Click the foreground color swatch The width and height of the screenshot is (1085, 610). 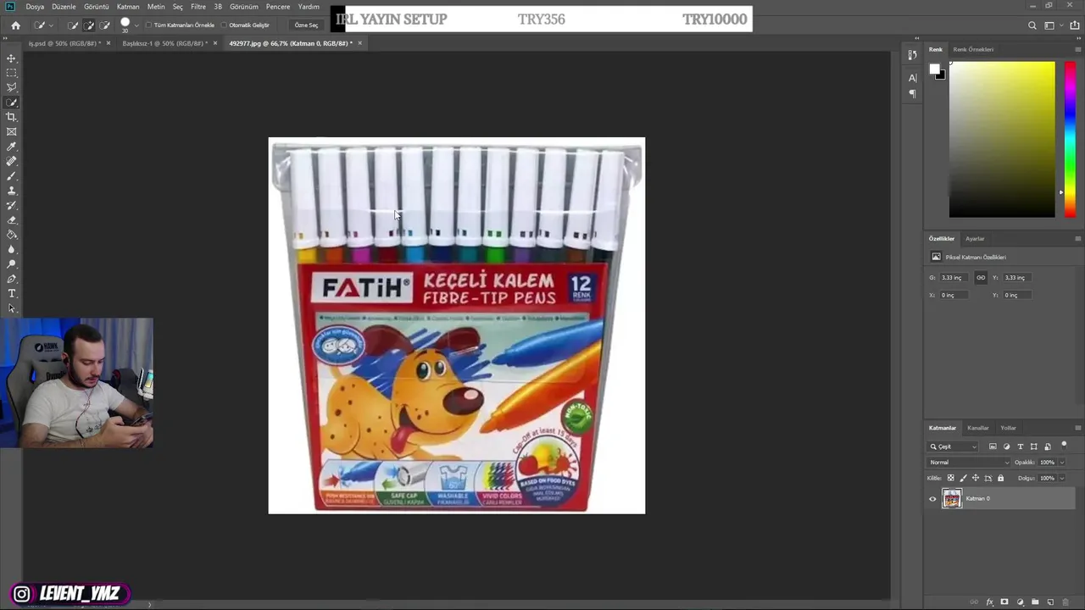point(934,70)
